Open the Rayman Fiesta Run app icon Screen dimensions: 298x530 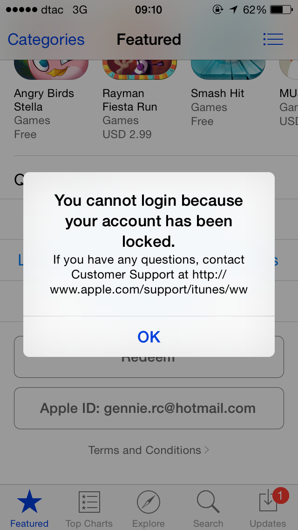click(x=140, y=70)
